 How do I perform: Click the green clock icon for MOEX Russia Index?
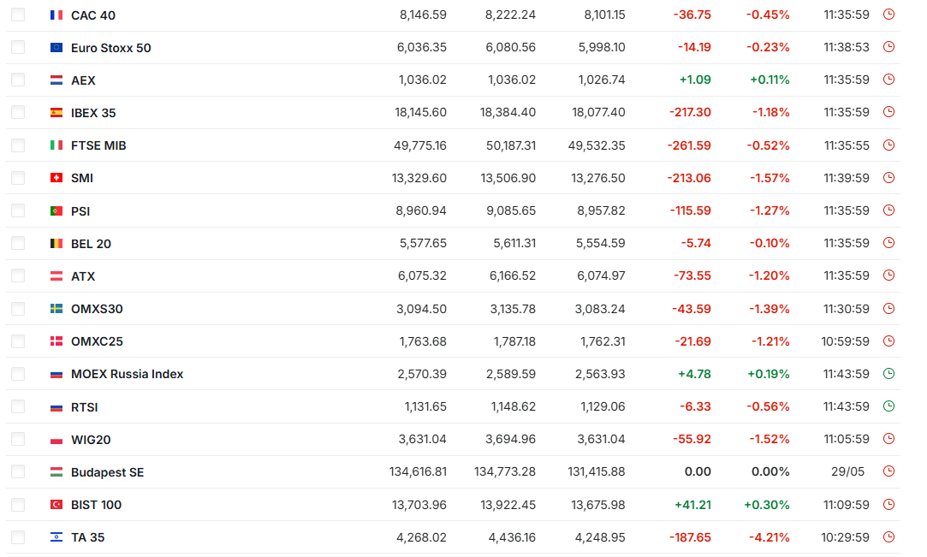pos(888,374)
